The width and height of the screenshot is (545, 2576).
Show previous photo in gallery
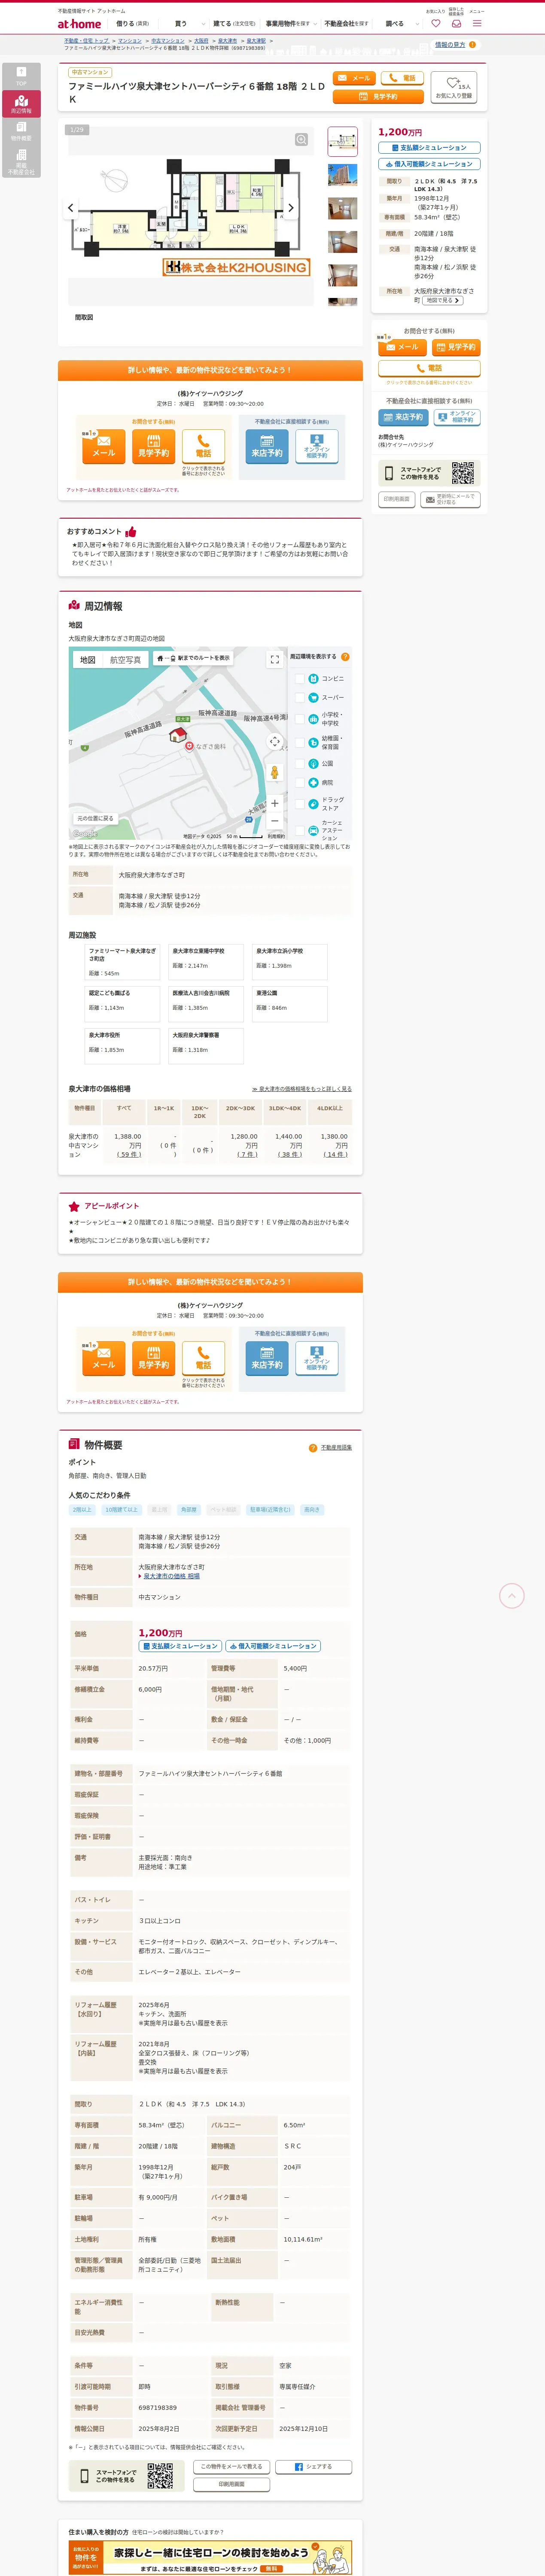click(70, 208)
